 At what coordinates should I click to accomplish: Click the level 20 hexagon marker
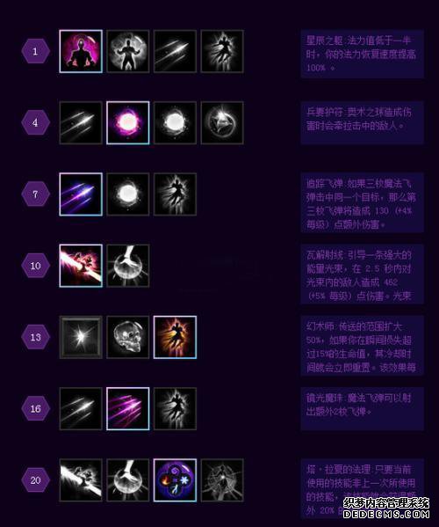(x=35, y=480)
